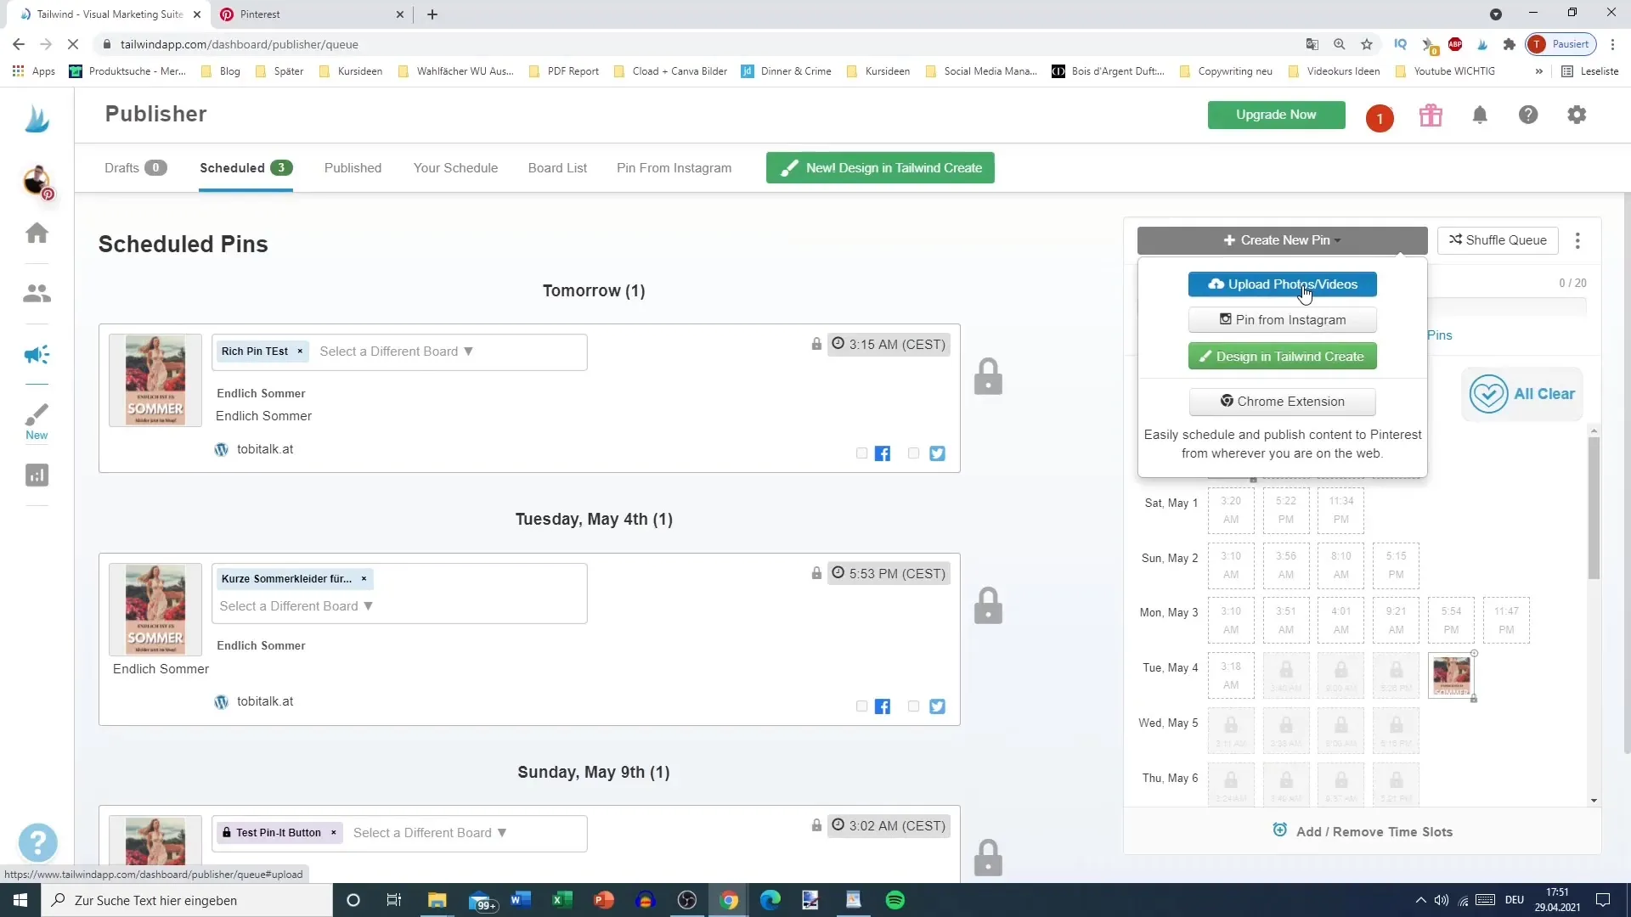Bookmark the page with the star icon

1366,44
